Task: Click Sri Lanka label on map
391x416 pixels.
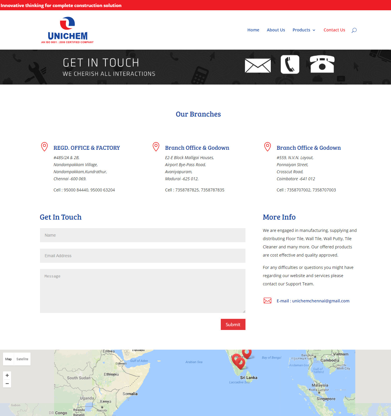Action: point(249,378)
